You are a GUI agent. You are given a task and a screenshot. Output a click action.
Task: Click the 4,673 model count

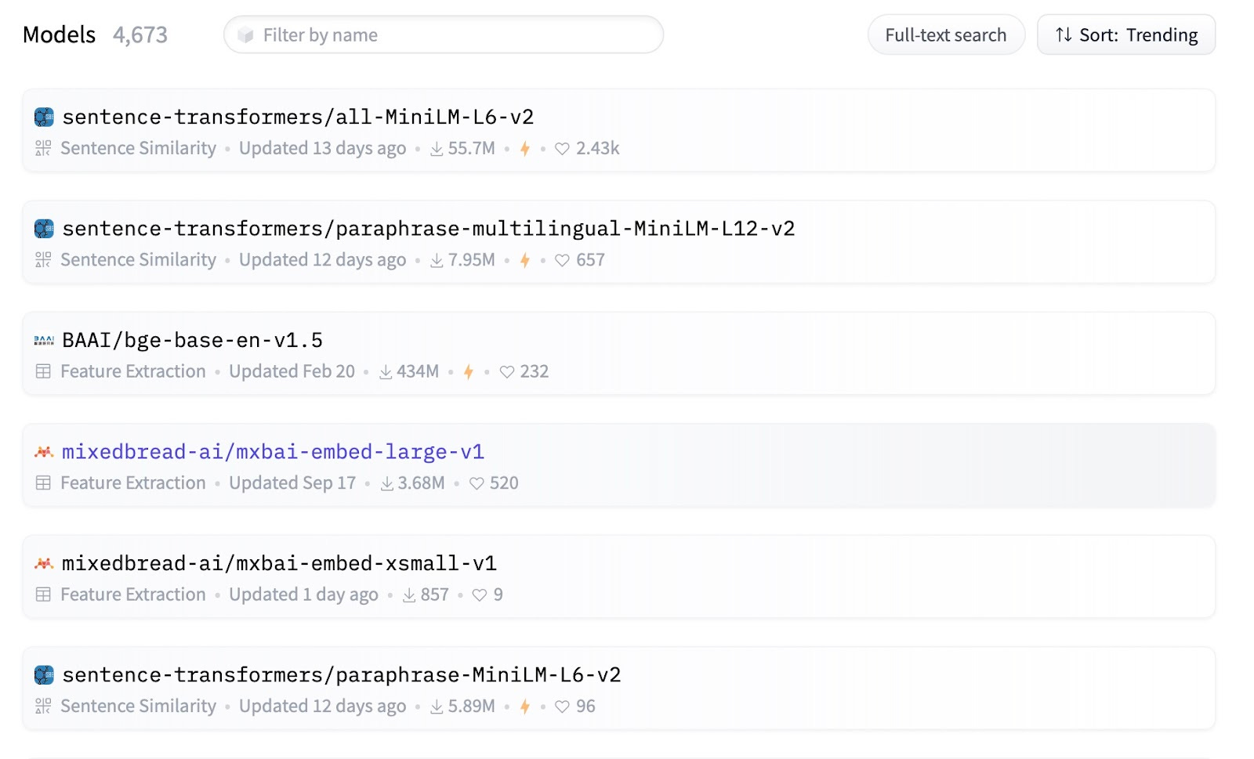point(140,35)
